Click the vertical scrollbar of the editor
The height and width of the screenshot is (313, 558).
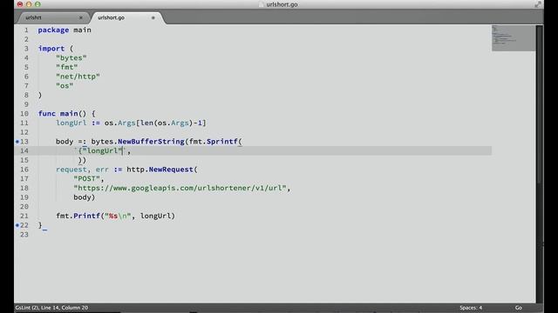click(x=540, y=104)
